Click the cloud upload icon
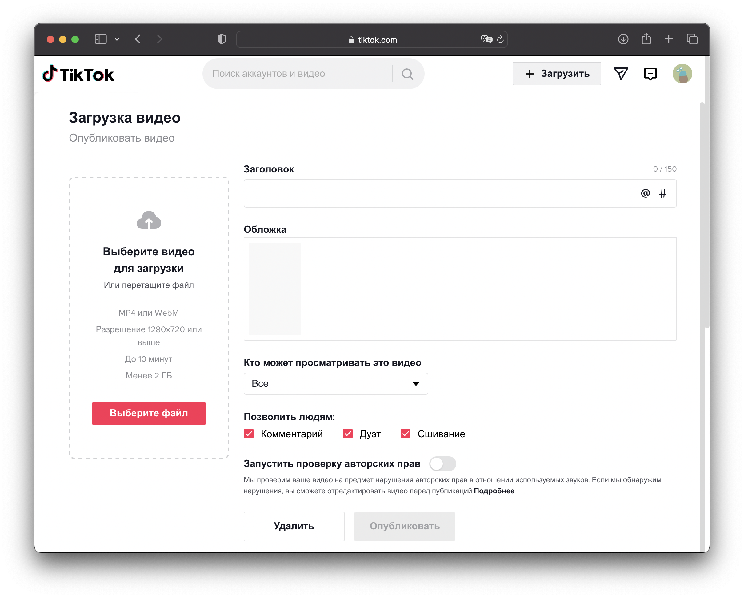 149,220
